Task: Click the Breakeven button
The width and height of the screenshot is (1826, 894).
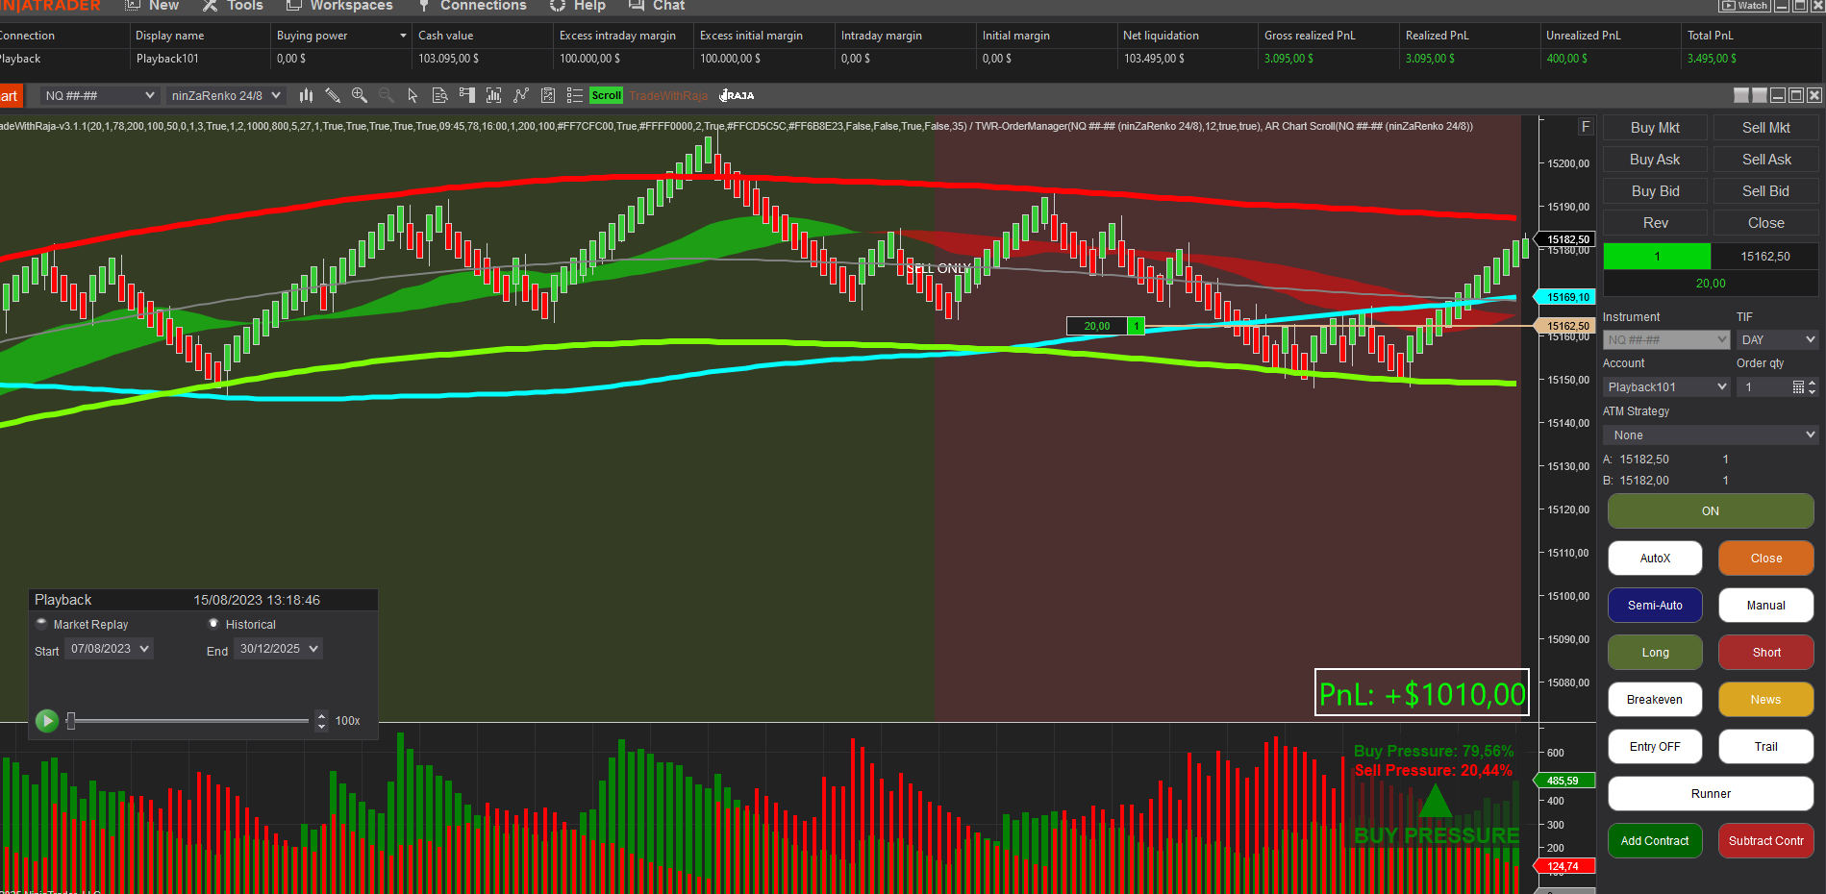Action: point(1654,700)
